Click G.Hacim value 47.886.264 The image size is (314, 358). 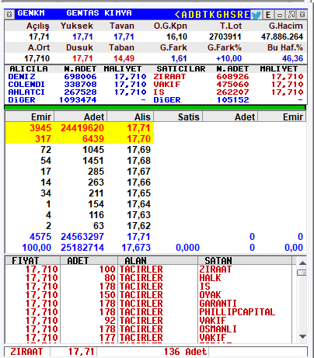tap(282, 36)
